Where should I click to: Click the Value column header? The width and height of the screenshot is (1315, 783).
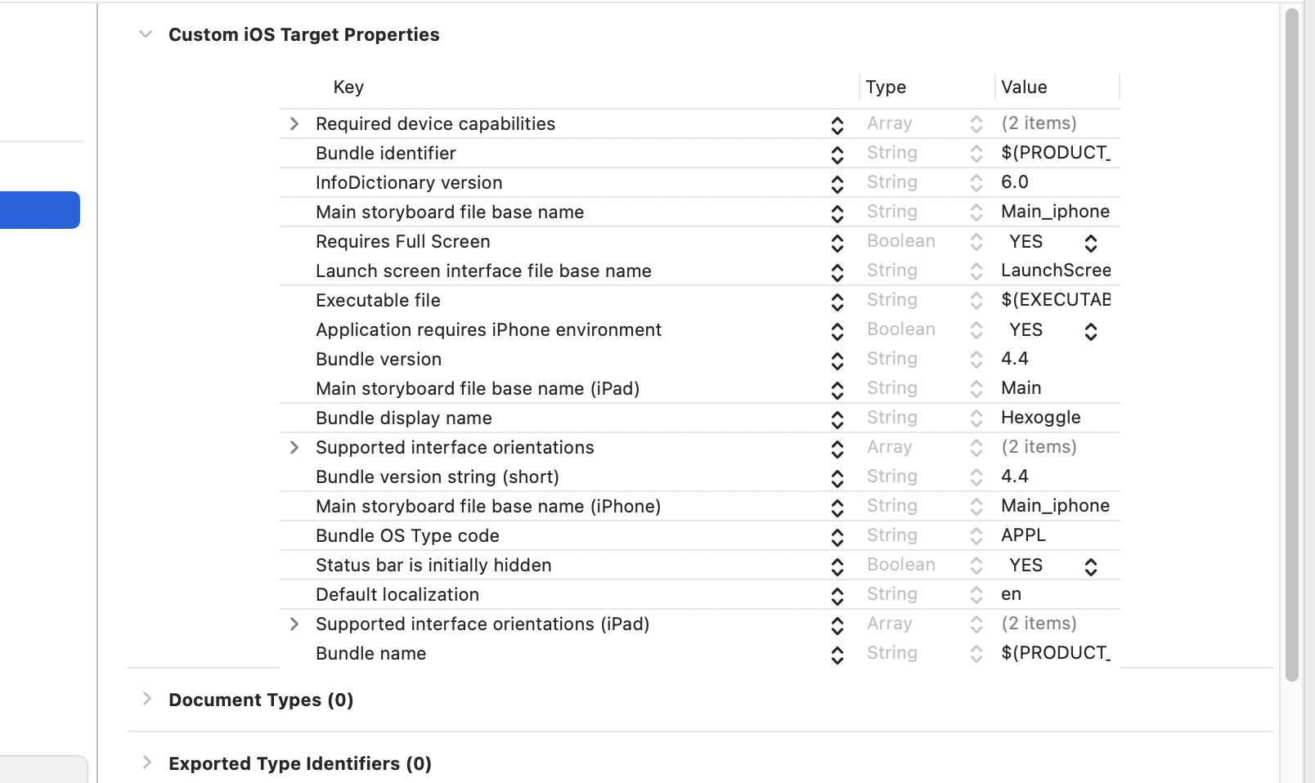coord(1024,87)
